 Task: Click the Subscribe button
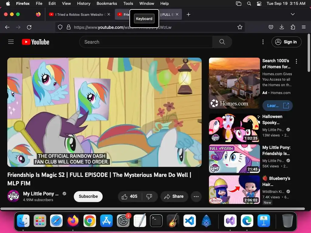pos(88,196)
